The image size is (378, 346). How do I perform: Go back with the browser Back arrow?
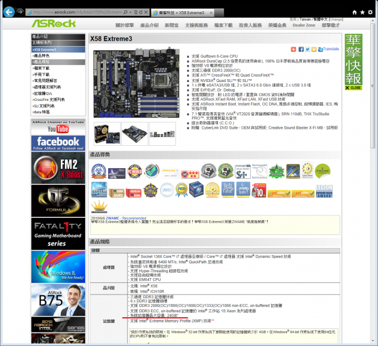[x=9, y=12]
